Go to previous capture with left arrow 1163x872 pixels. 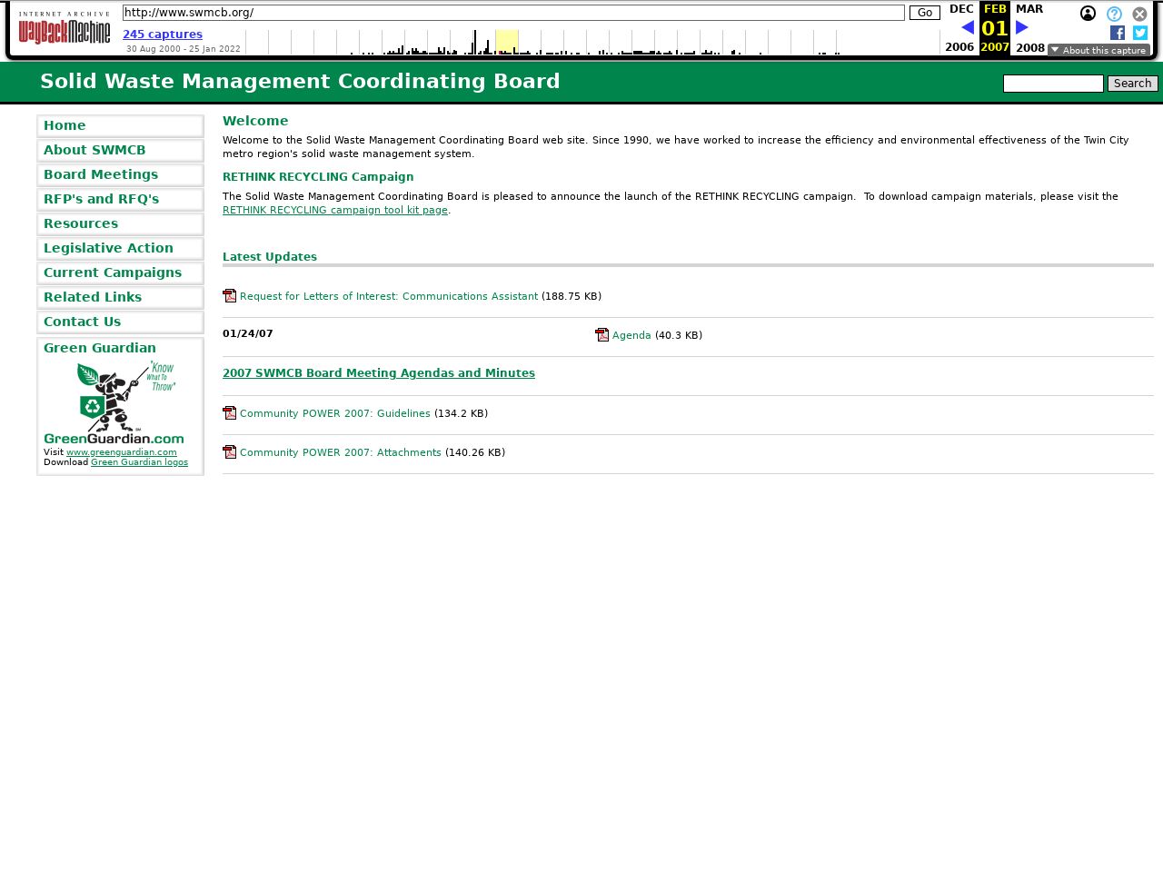(968, 27)
